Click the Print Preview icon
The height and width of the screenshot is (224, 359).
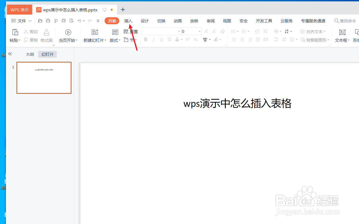[x=71, y=21]
